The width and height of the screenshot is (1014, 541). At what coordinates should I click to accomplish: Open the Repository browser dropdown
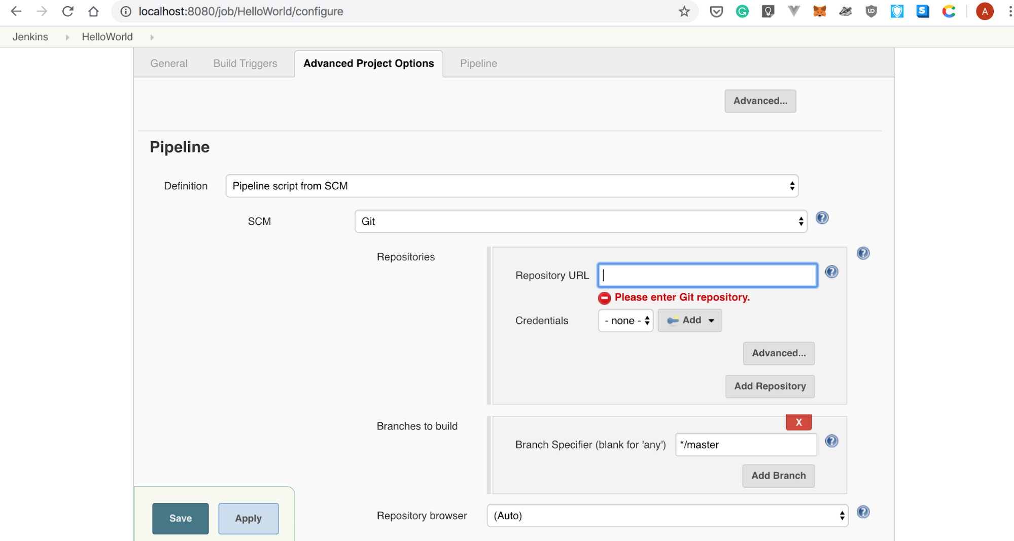point(667,516)
